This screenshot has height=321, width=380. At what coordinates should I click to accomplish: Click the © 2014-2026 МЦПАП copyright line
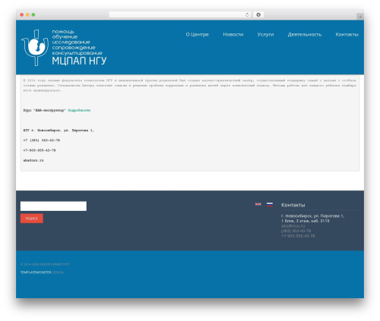45,264
